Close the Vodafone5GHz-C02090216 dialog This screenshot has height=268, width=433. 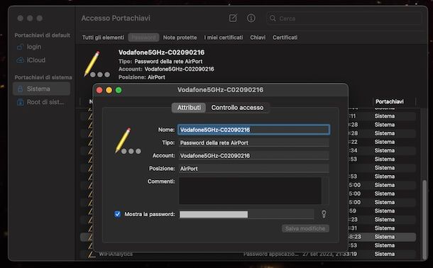coord(99,90)
